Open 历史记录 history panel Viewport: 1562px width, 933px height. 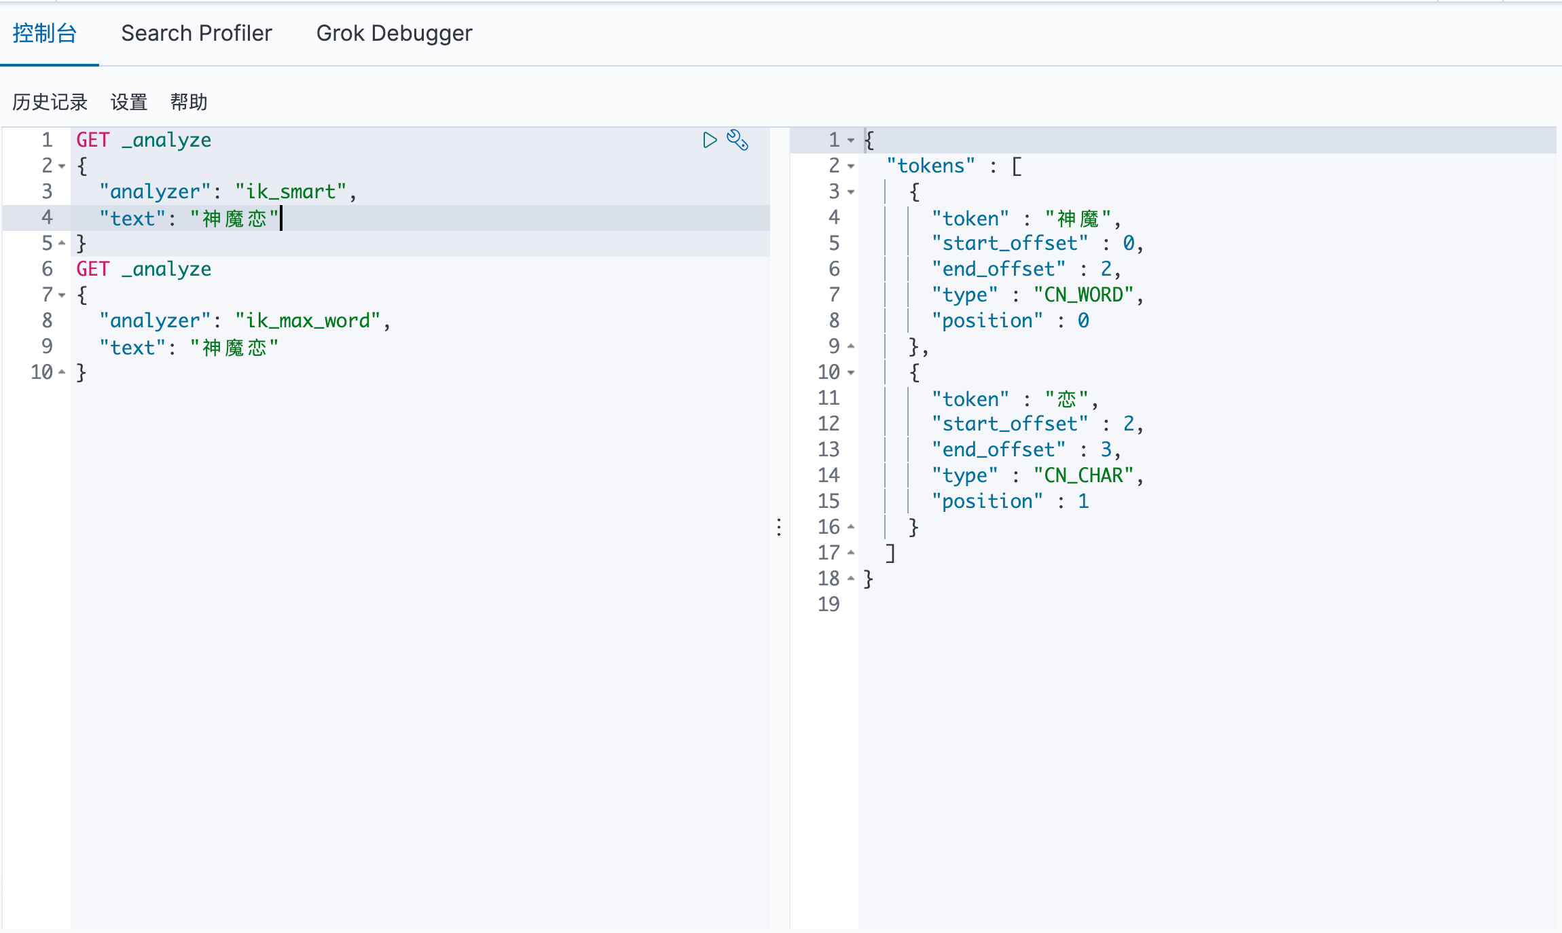(50, 102)
